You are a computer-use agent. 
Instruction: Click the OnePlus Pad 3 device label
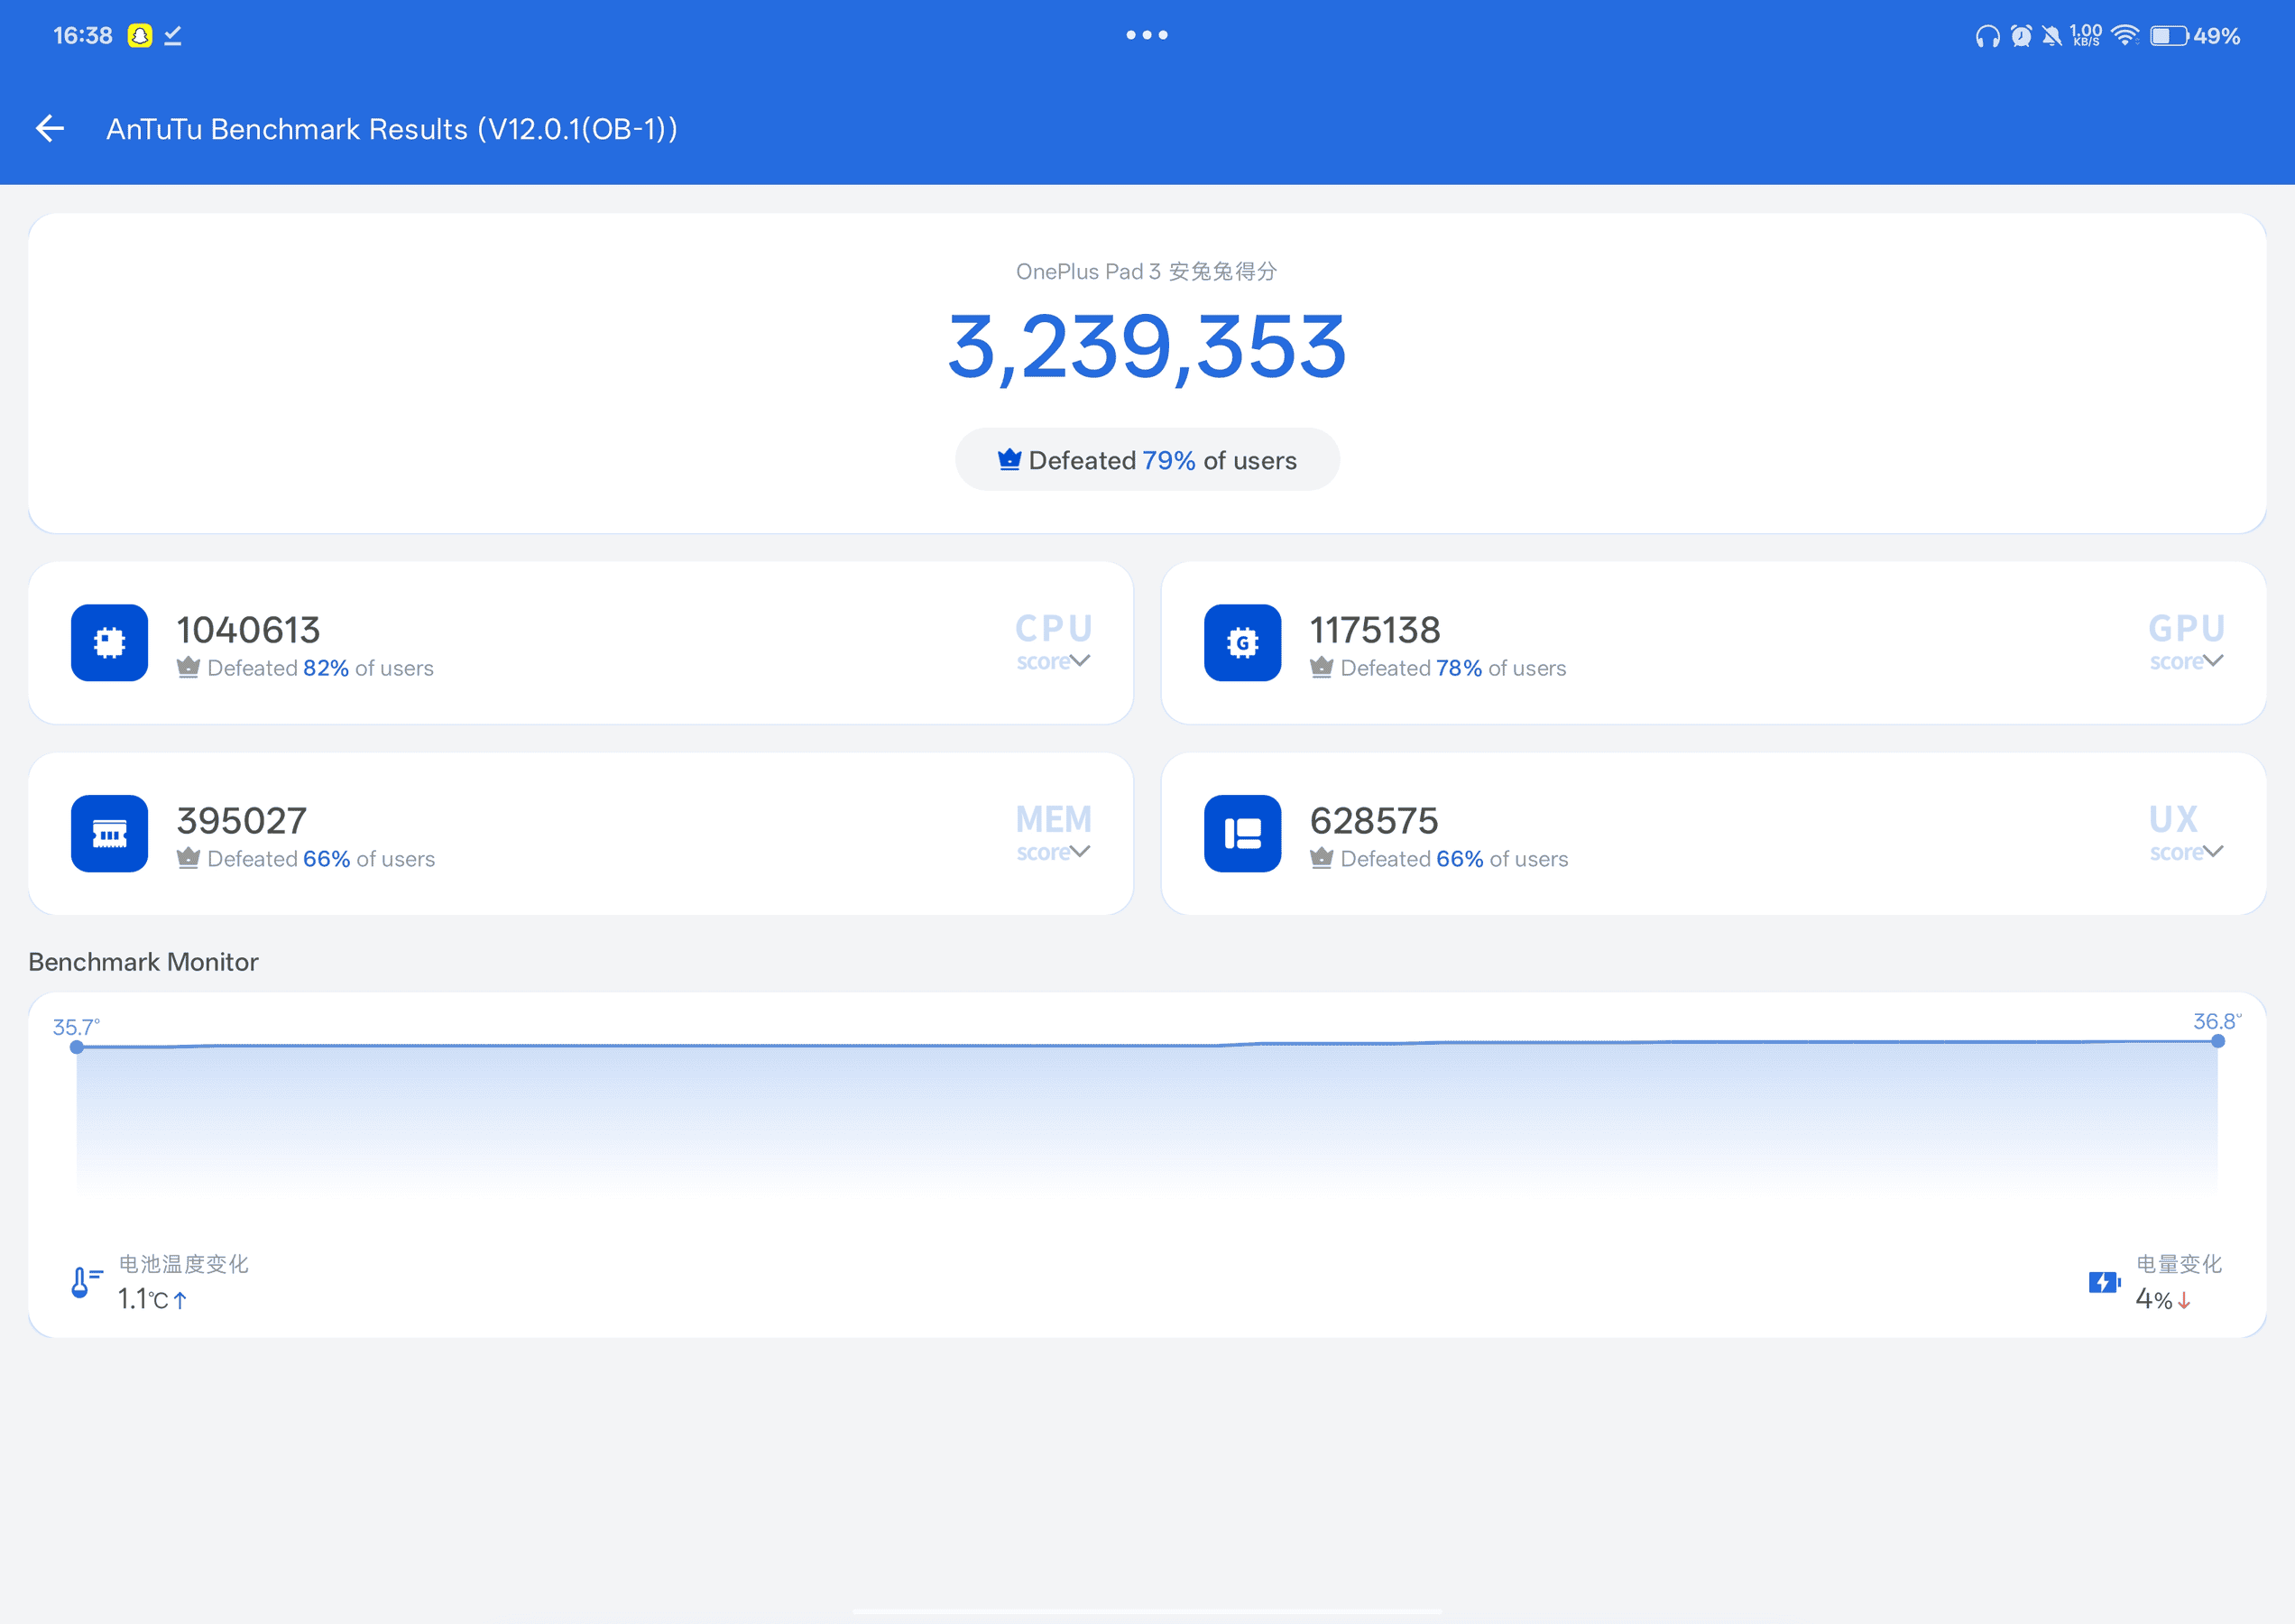[1146, 271]
